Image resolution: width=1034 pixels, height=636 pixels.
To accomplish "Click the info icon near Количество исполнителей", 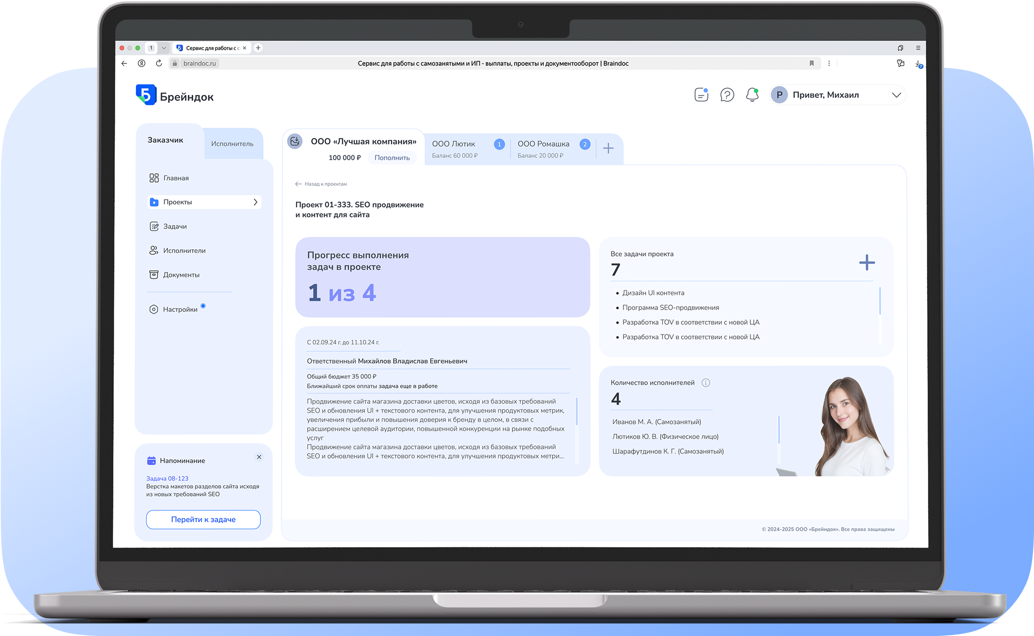I will point(705,383).
